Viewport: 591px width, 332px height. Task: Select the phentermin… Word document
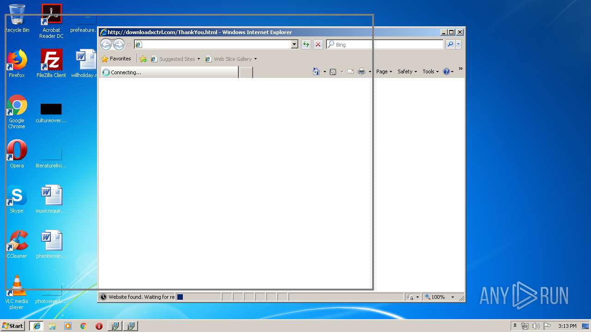click(x=51, y=244)
